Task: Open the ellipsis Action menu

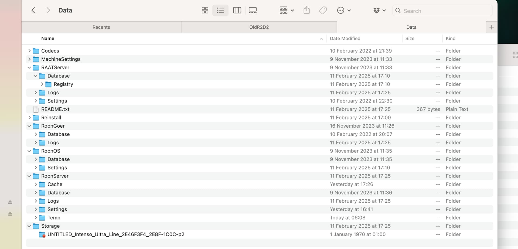Action: pos(344,10)
